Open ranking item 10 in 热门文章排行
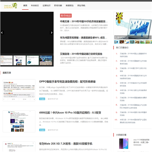The height and width of the screenshot is (152, 152). (x=133, y=121)
